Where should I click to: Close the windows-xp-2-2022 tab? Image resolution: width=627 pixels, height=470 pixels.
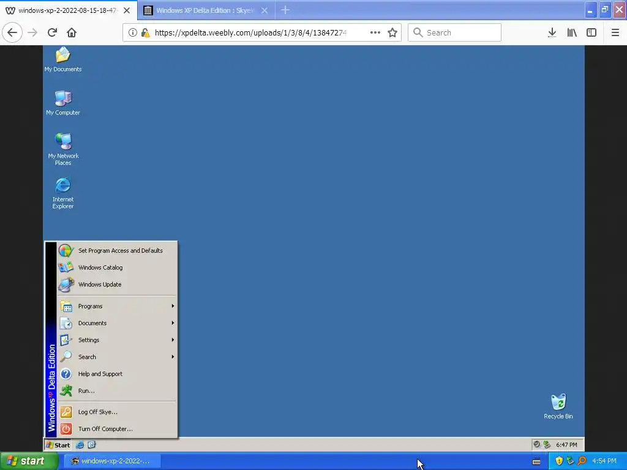[x=127, y=10]
